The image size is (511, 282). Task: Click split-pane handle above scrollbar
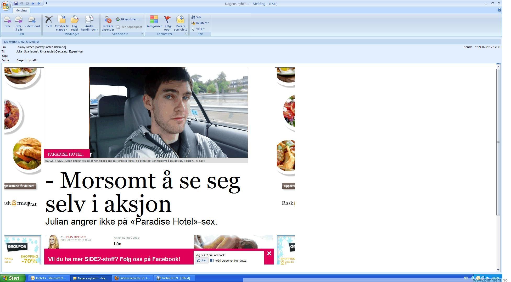[x=498, y=64]
